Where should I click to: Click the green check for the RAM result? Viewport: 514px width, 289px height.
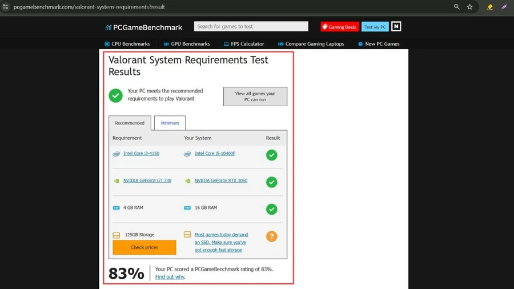271,209
